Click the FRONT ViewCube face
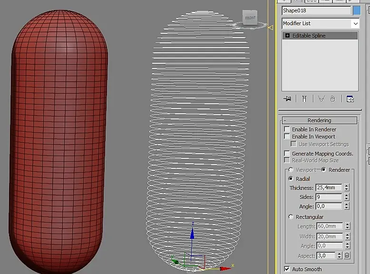Screen dimensions: 370x274 pos(250,18)
